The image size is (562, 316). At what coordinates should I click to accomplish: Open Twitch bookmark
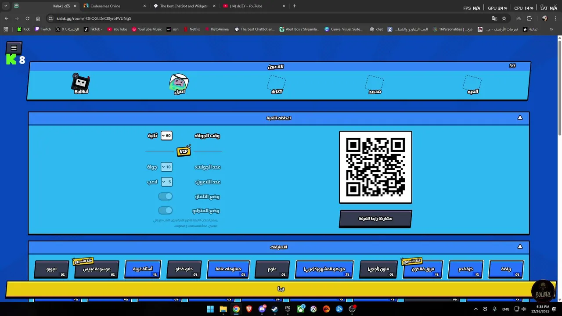point(43,29)
